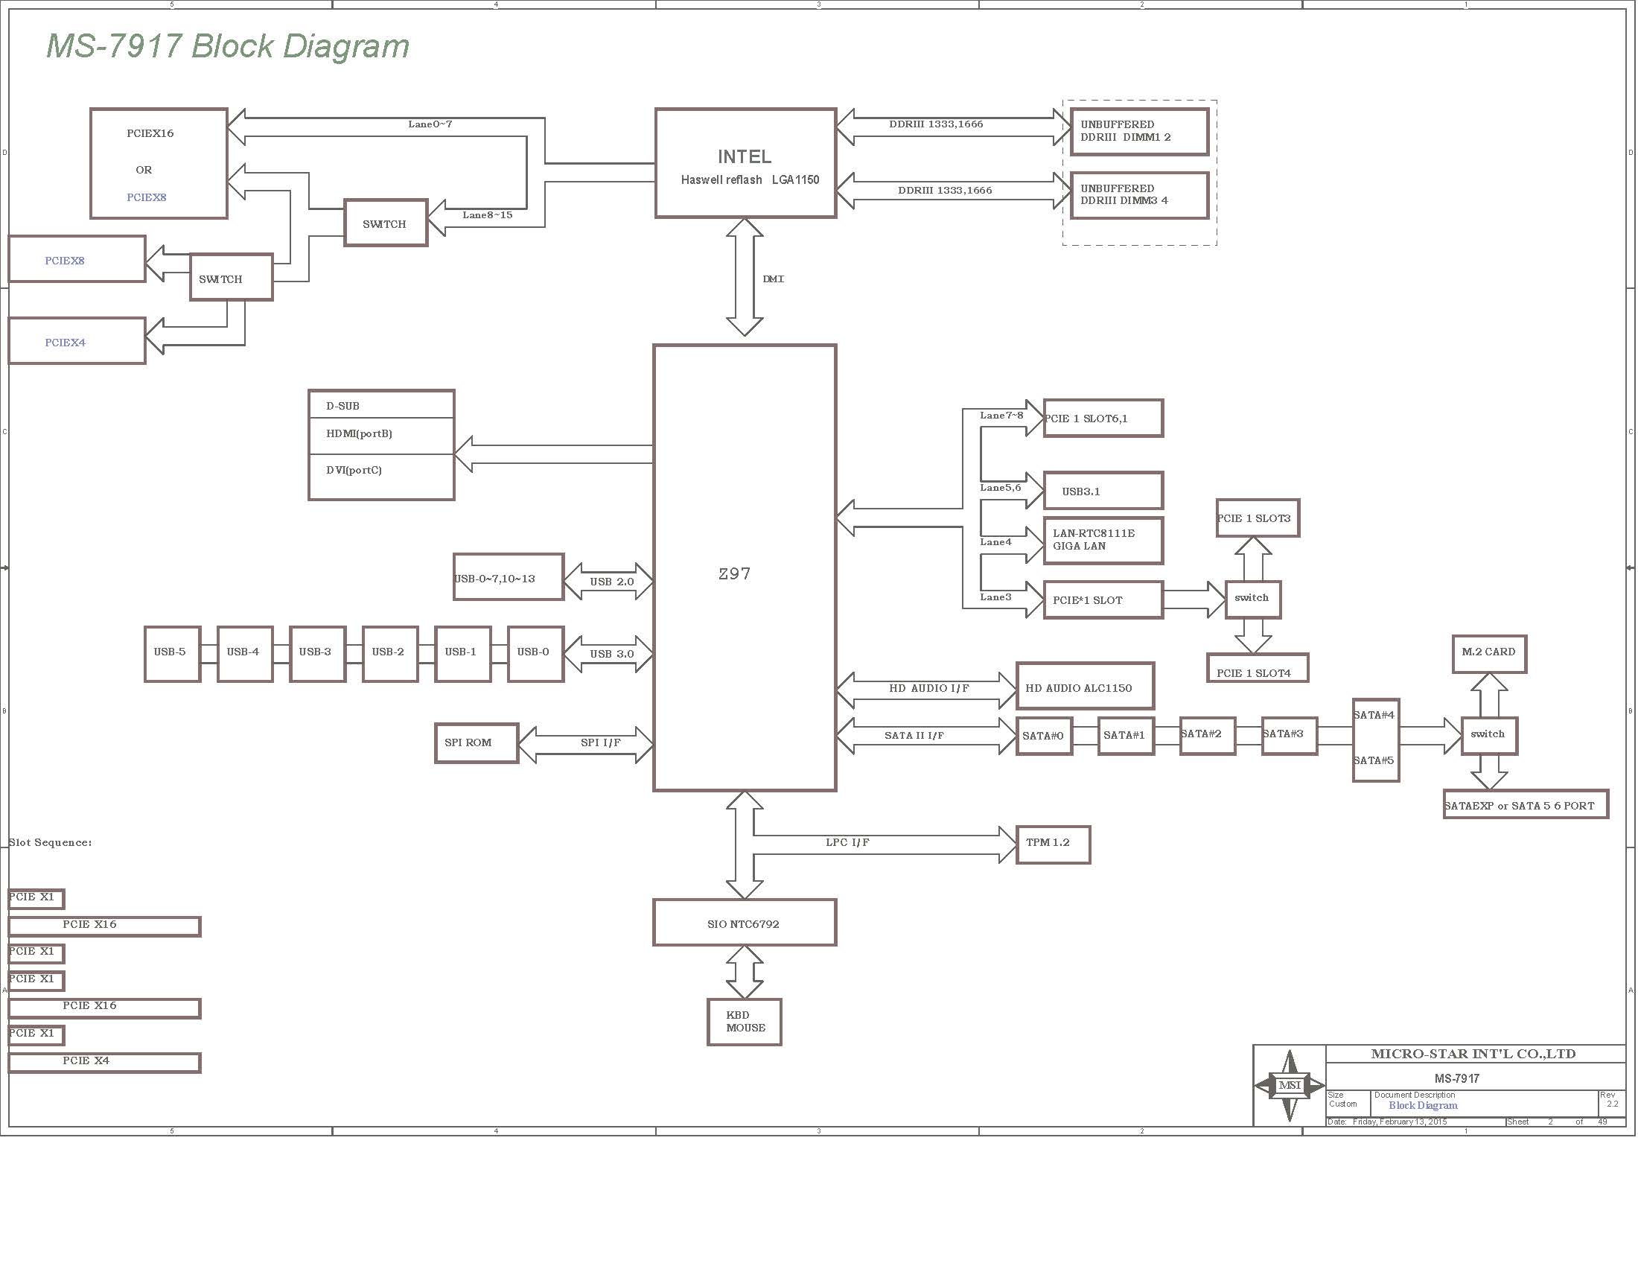
Task: Select the "SATA#3" port block
Action: [1290, 737]
